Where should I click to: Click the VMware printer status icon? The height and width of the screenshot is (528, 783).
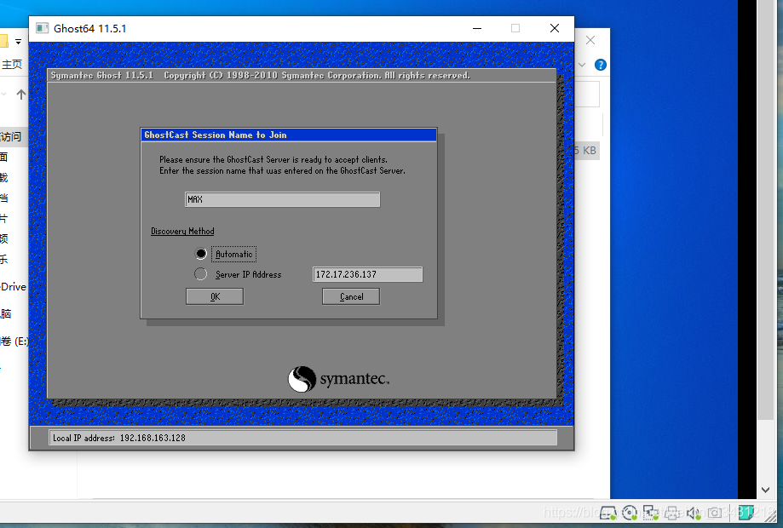(672, 513)
